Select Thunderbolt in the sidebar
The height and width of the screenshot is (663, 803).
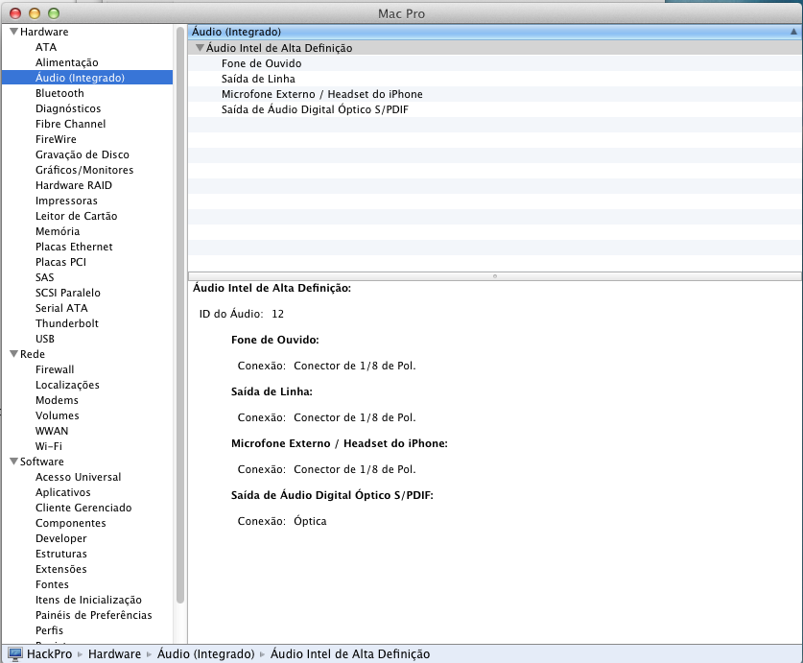coord(66,323)
